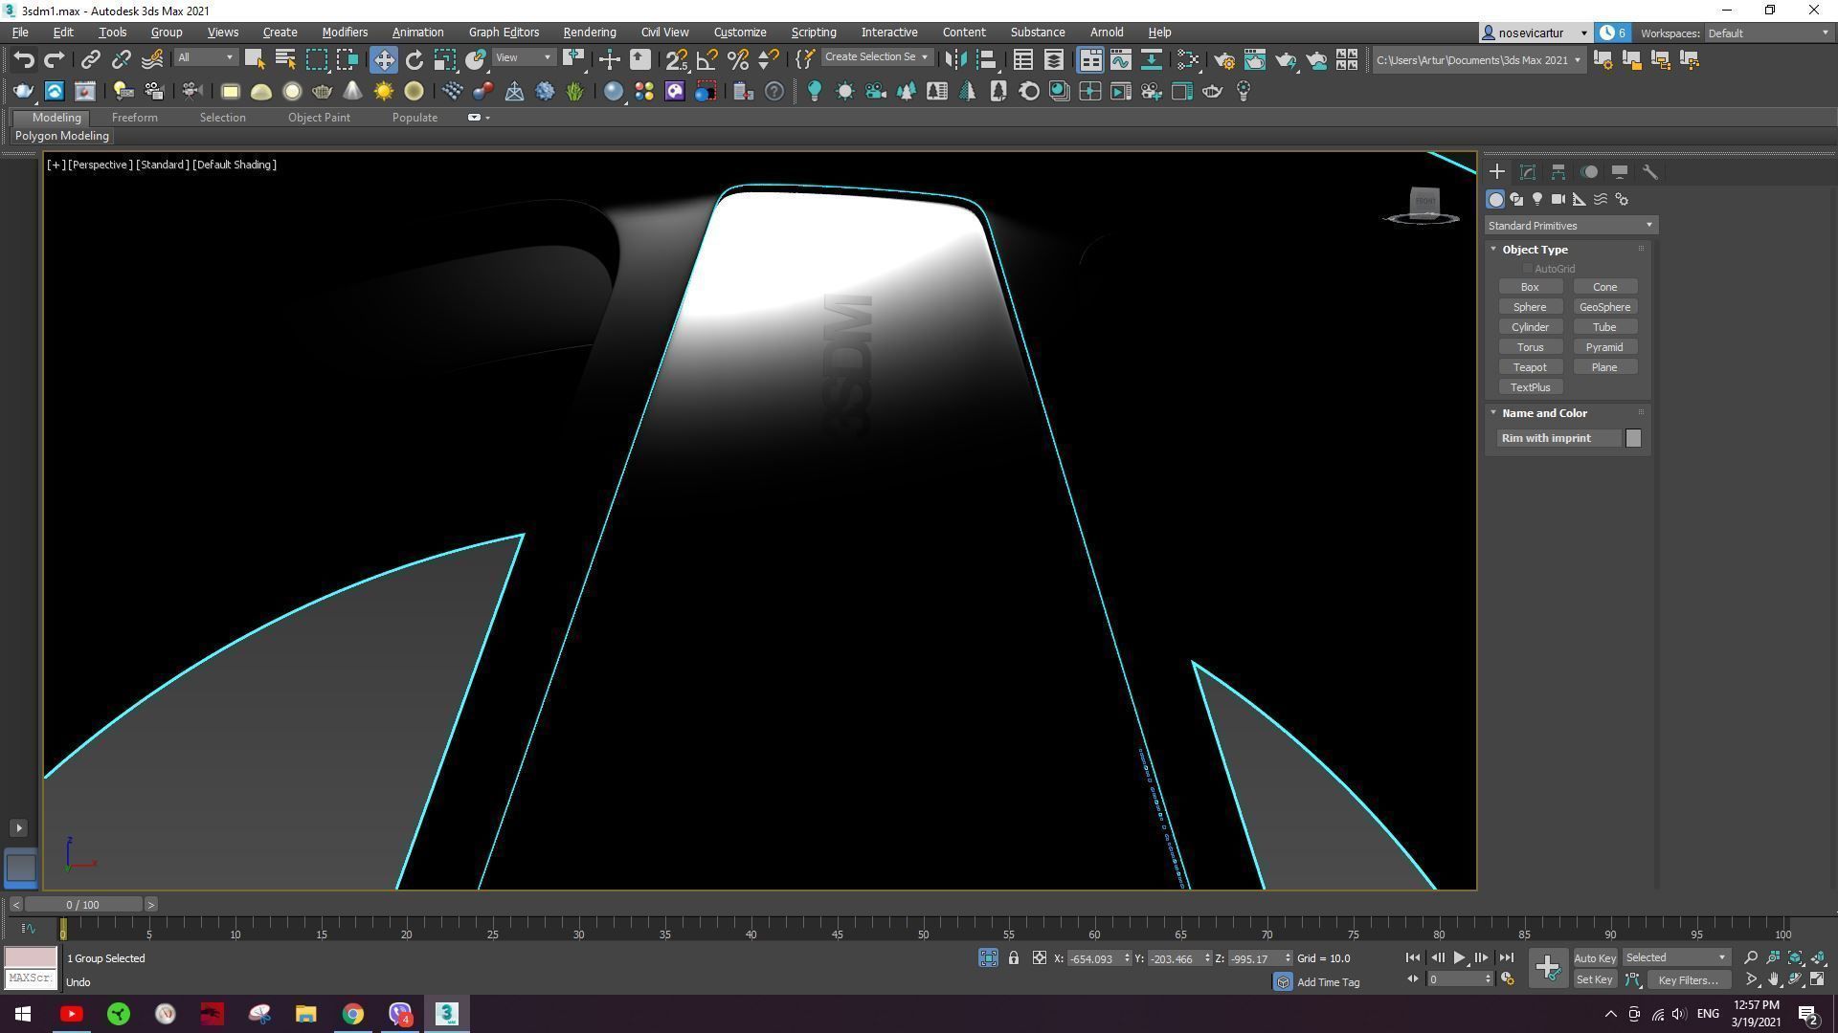The height and width of the screenshot is (1033, 1838).
Task: Create a Box primitive
Action: [1530, 287]
